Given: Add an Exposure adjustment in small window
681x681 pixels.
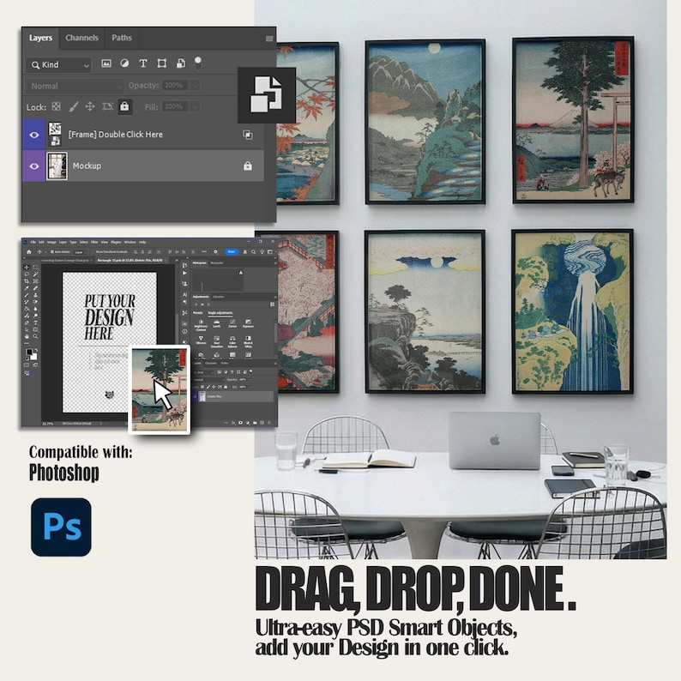Looking at the screenshot, I should coord(249,323).
